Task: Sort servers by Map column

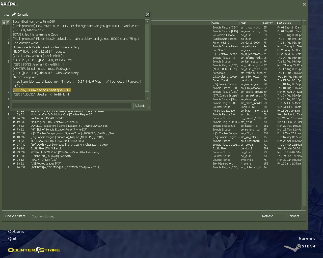Action: click(251, 23)
